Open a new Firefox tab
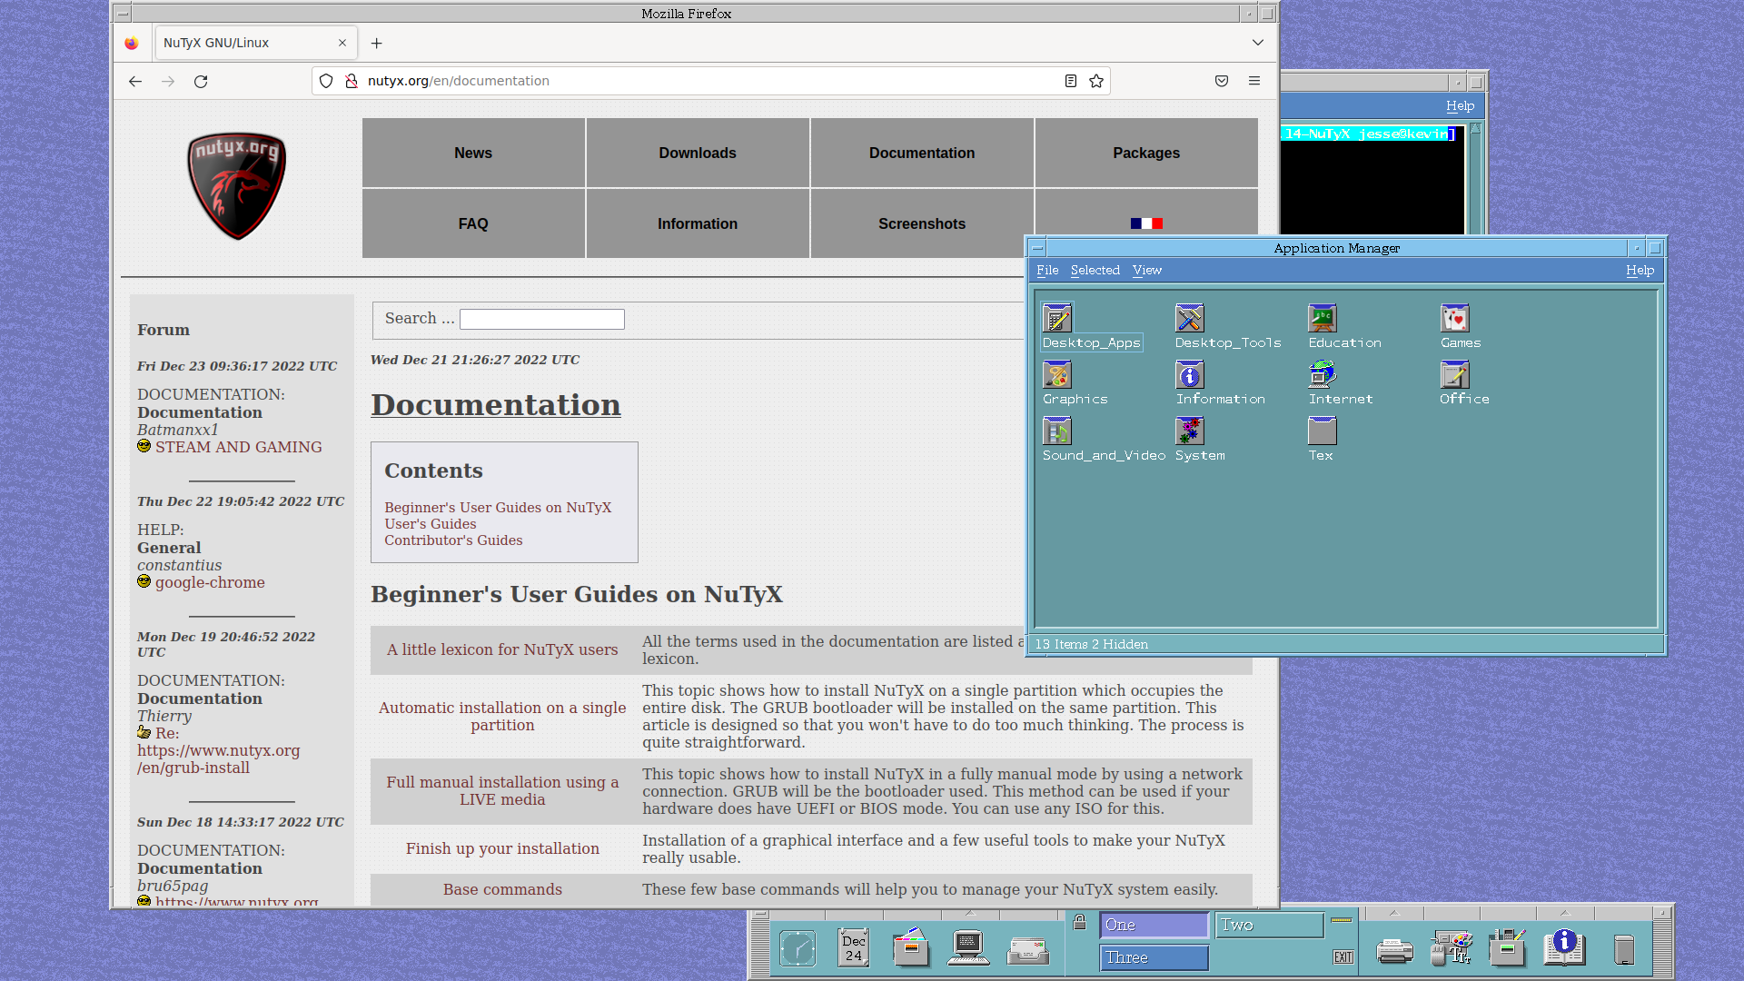 [x=376, y=43]
